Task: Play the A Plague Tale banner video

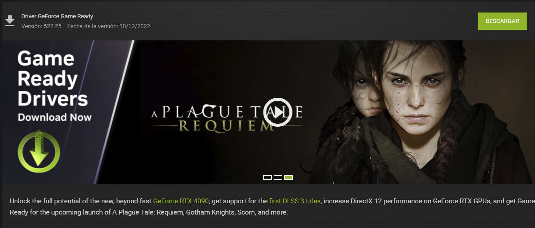Action: [277, 112]
